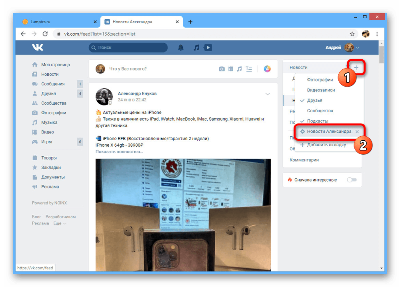Attach a photo using camera icon

(222, 69)
